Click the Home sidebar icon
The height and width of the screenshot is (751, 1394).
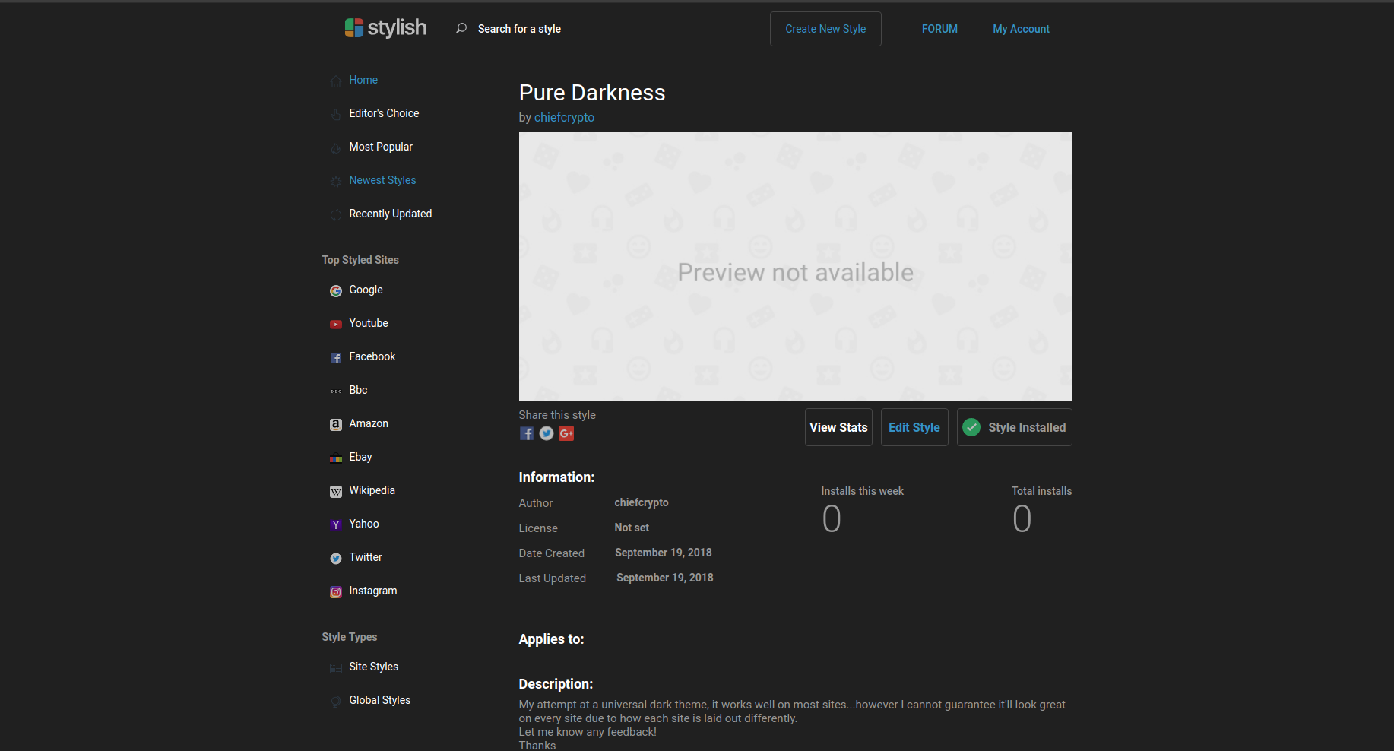pyautogui.click(x=336, y=81)
